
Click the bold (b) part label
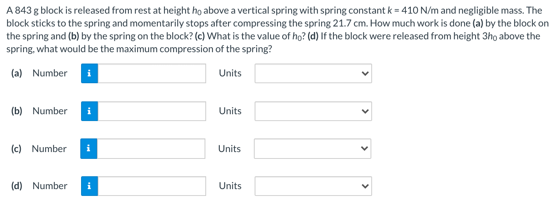click(x=16, y=111)
